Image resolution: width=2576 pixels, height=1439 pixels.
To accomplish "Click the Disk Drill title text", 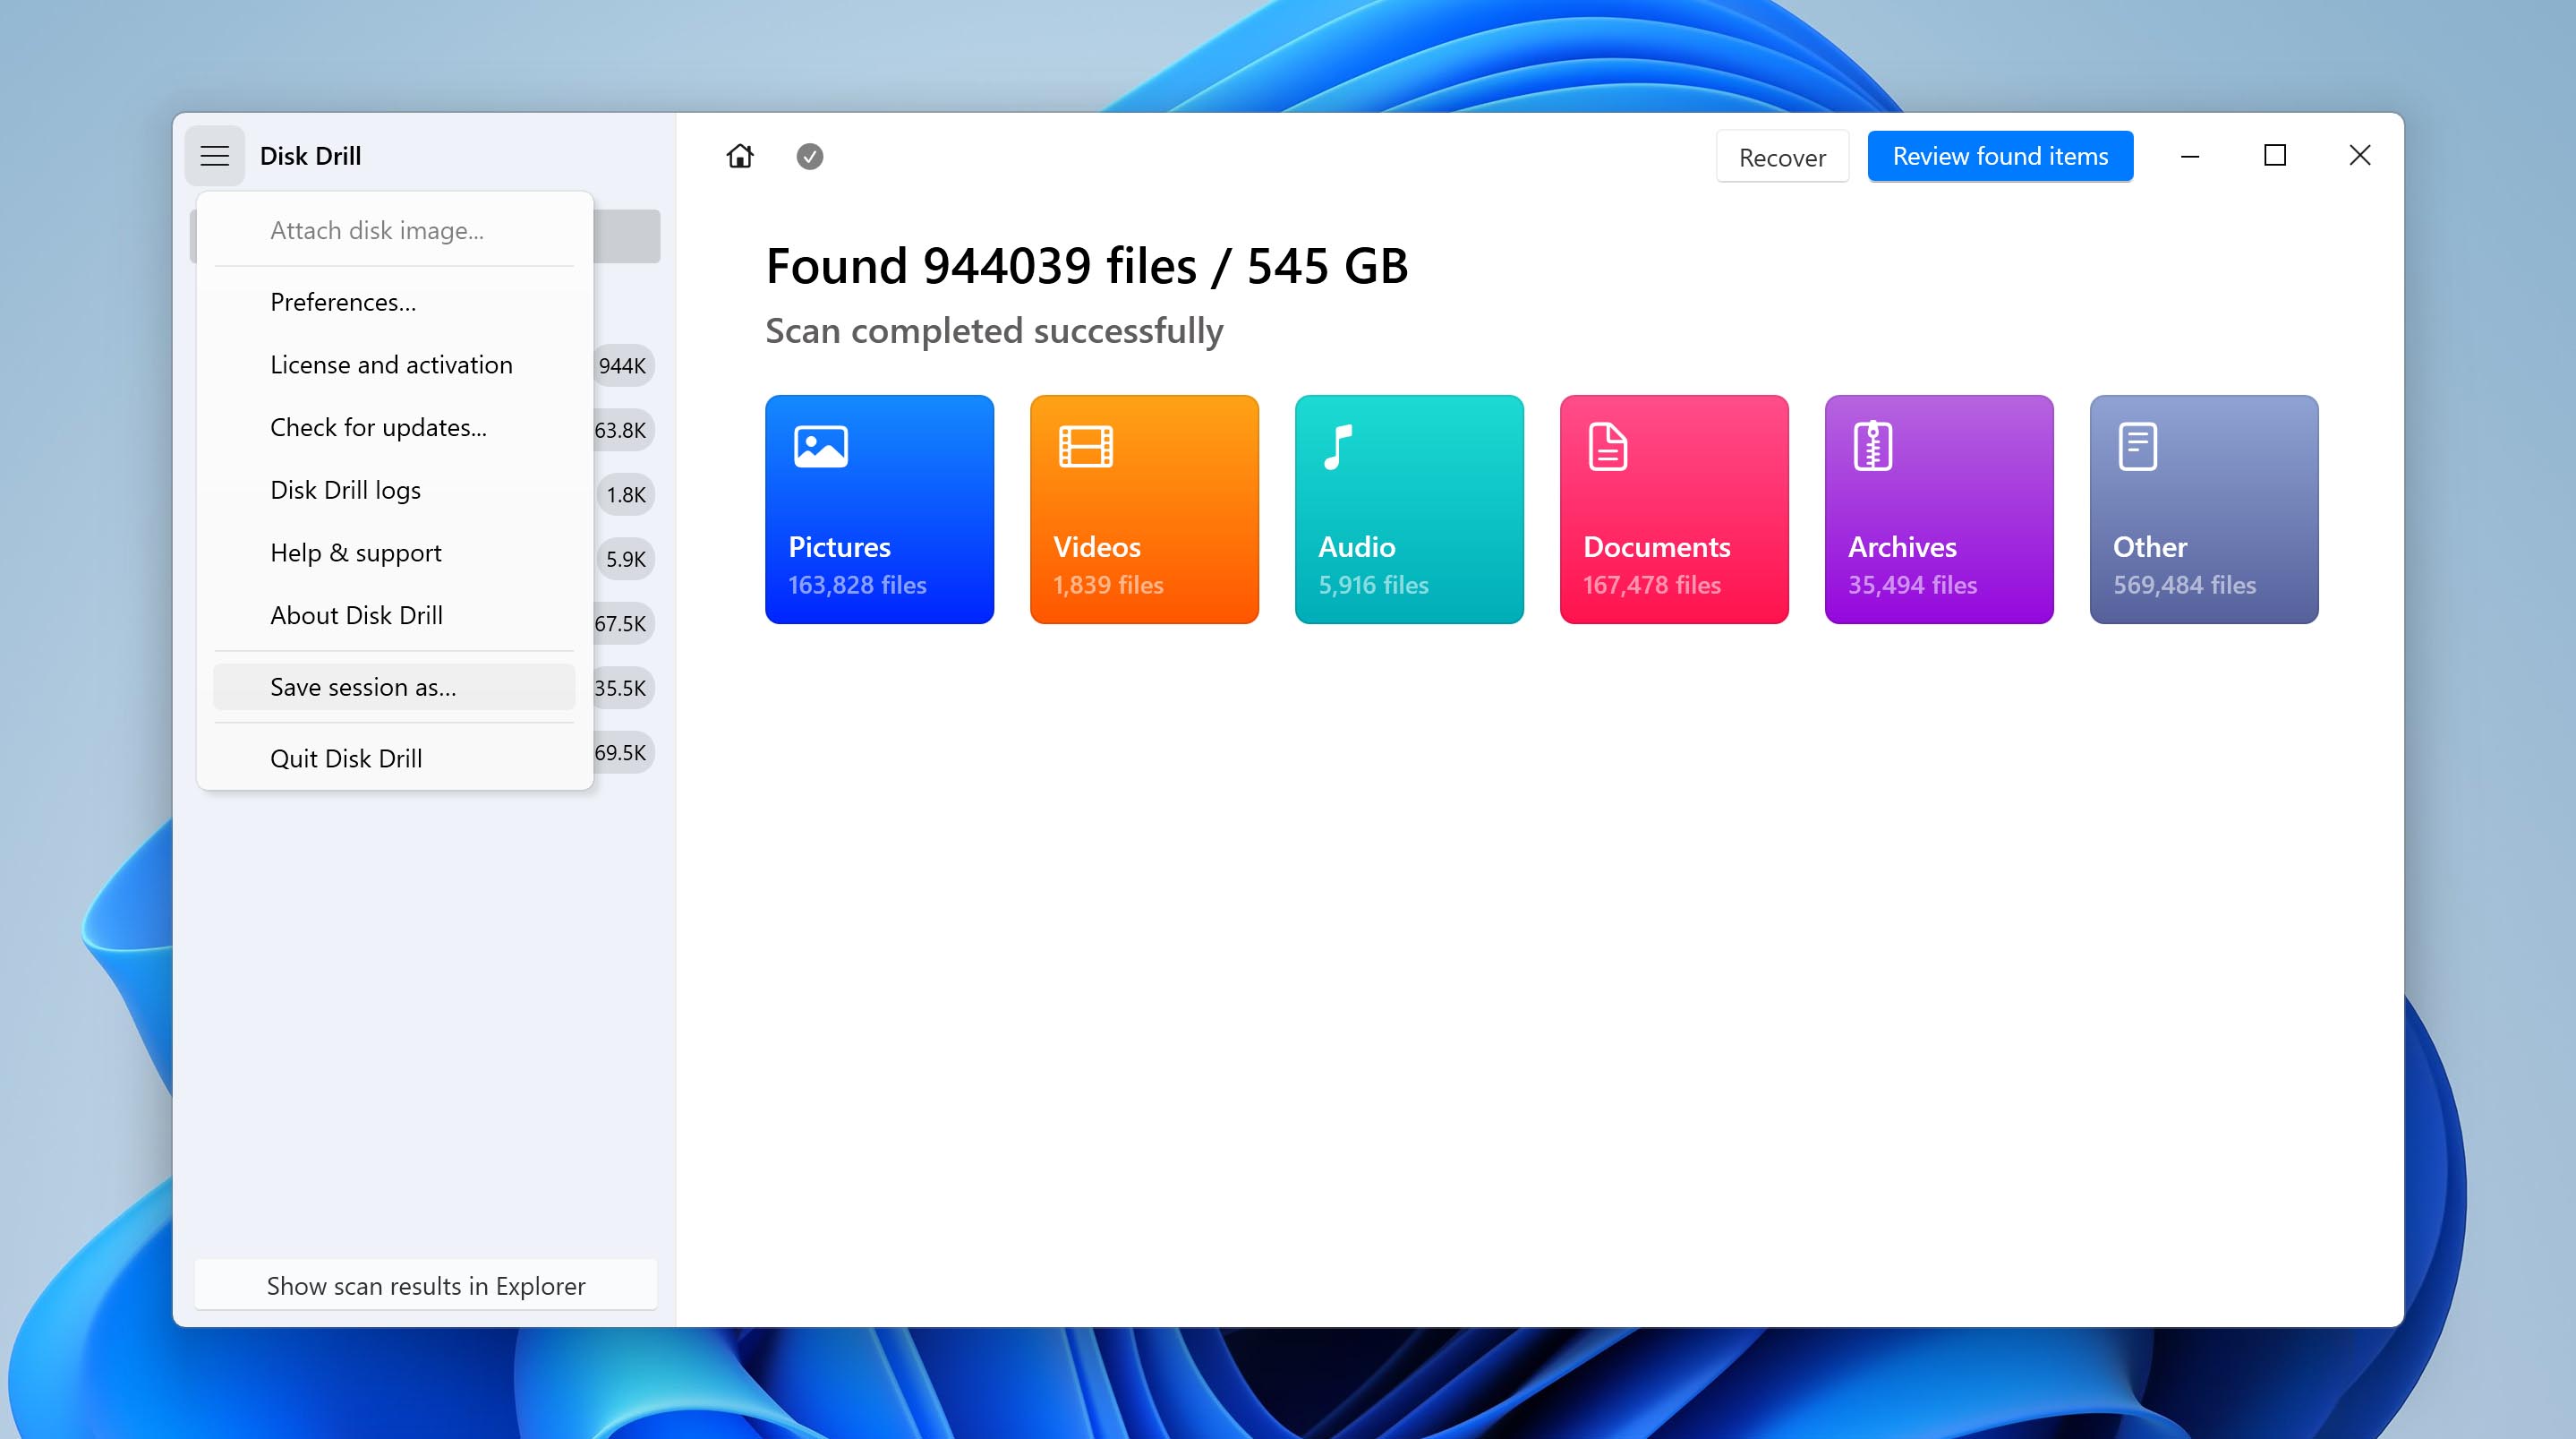I will [310, 156].
